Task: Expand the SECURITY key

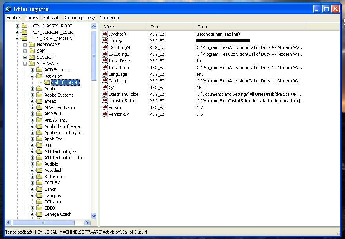Action: 25,57
